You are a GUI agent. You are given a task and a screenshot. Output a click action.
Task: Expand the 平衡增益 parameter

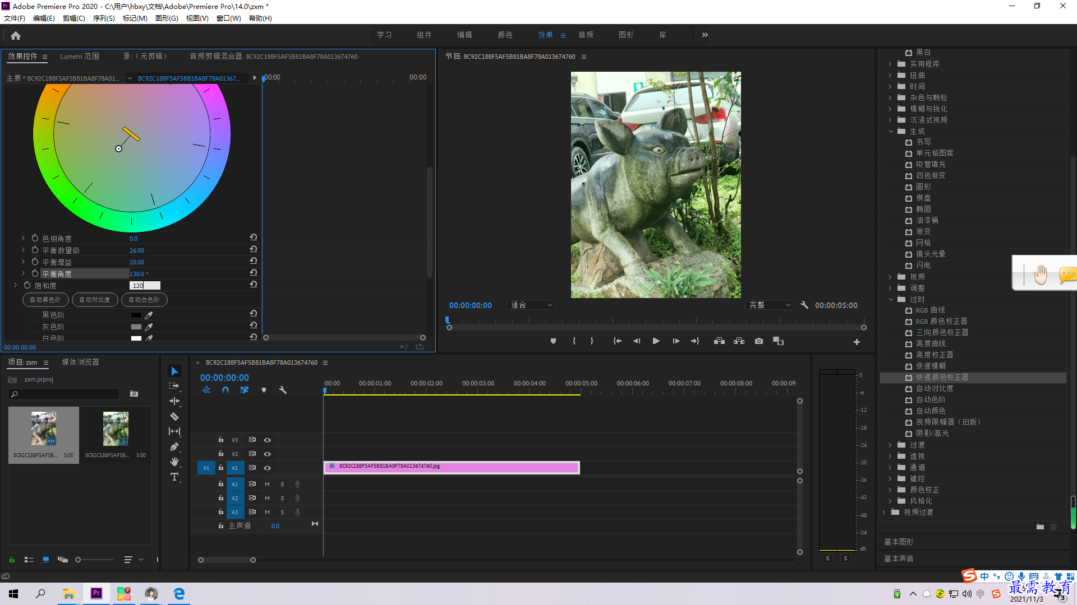pos(24,262)
